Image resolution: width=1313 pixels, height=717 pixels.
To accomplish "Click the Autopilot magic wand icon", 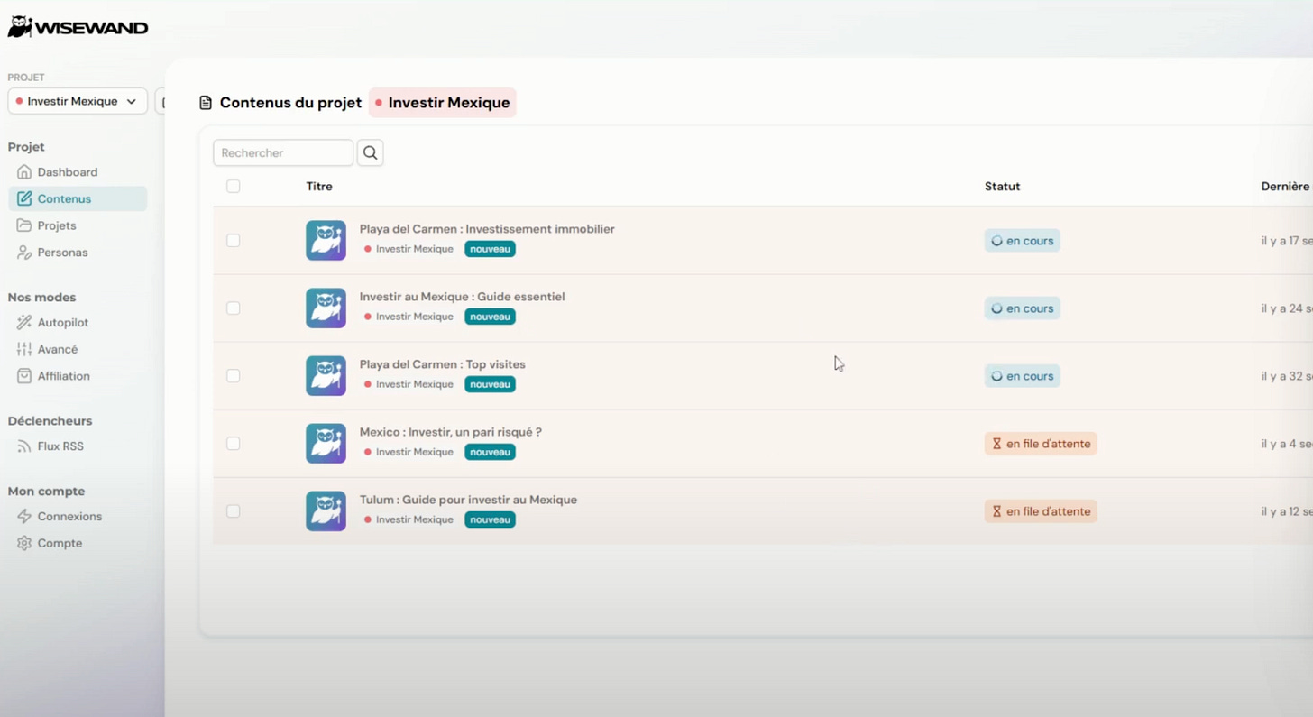I will pos(24,322).
